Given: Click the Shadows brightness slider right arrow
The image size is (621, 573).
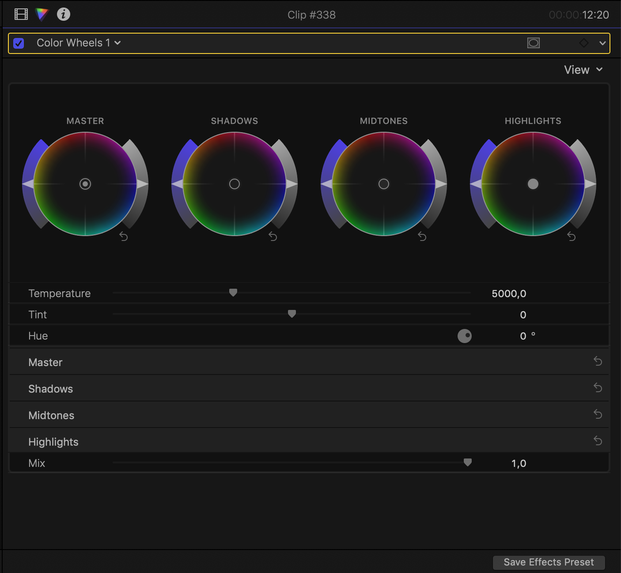Looking at the screenshot, I should click(x=292, y=184).
